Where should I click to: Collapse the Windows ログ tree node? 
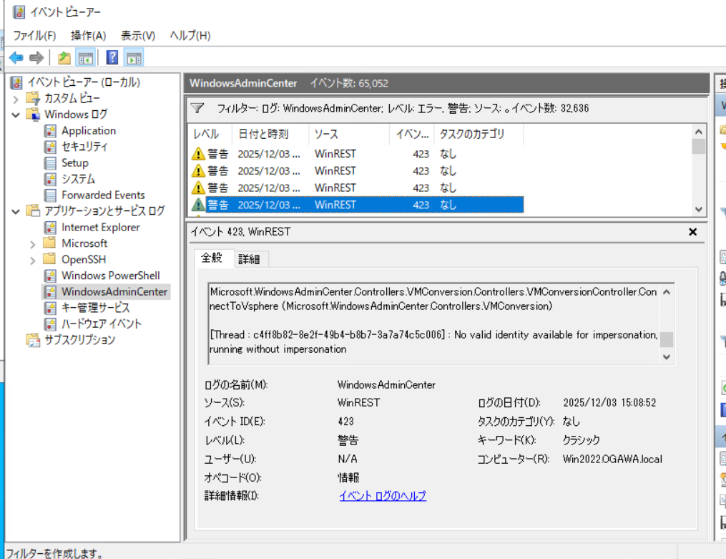click(16, 115)
